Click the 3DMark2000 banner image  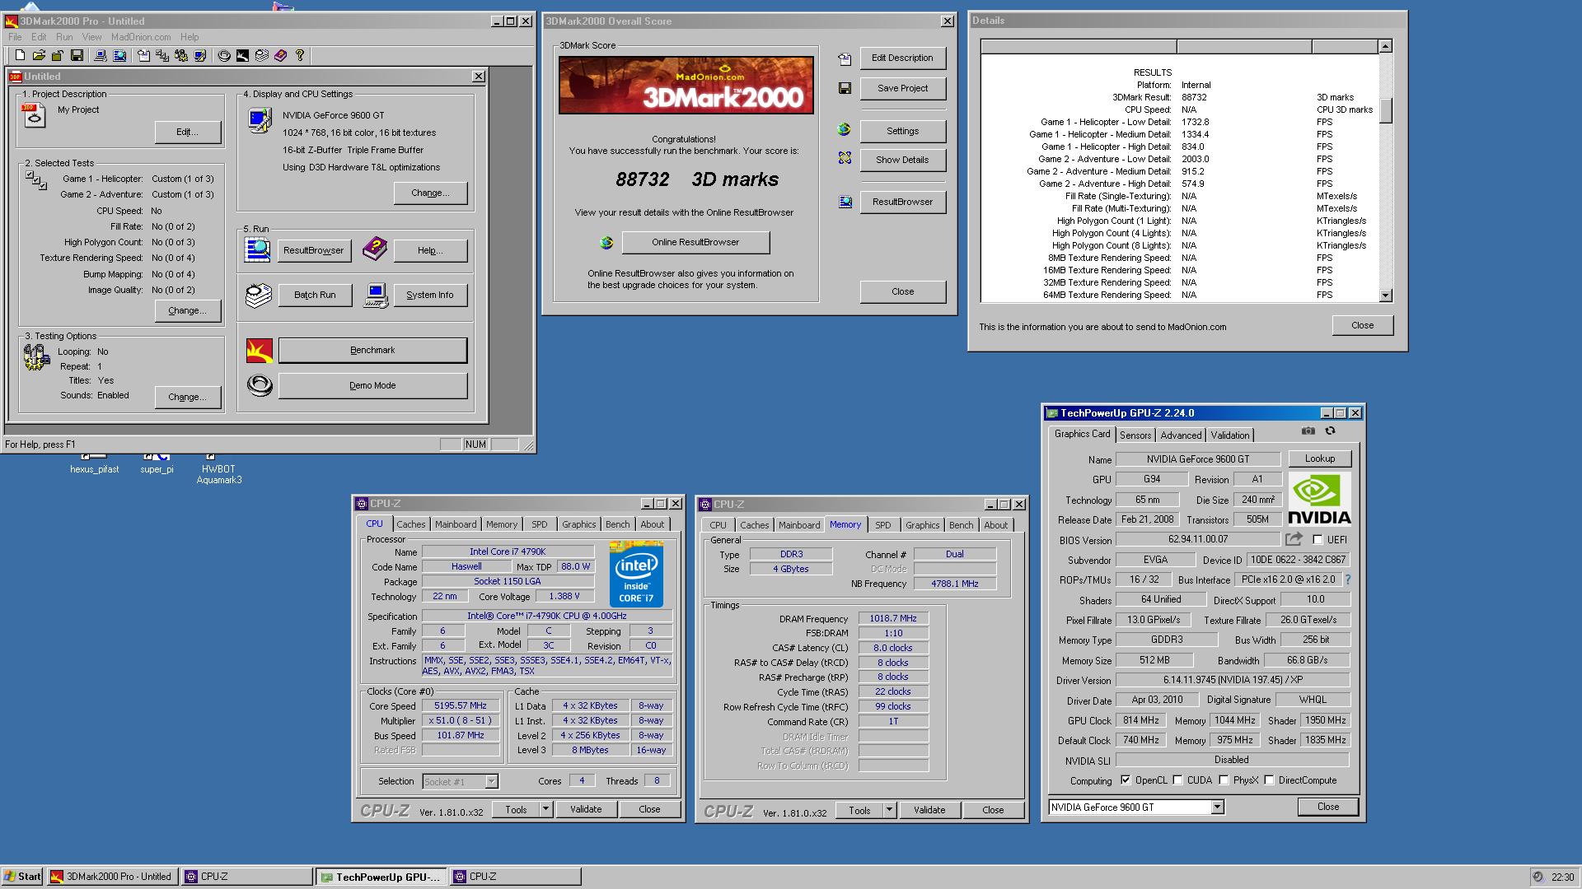point(686,86)
